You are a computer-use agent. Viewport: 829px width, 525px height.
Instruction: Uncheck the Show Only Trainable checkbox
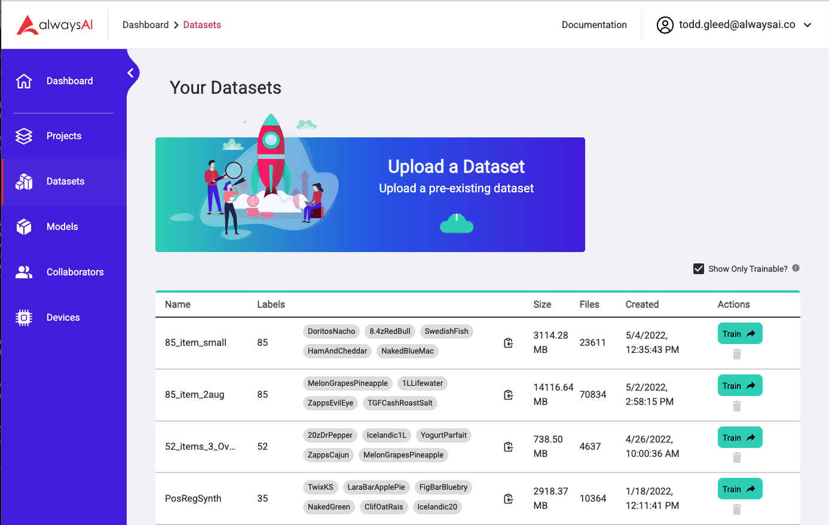pos(698,269)
